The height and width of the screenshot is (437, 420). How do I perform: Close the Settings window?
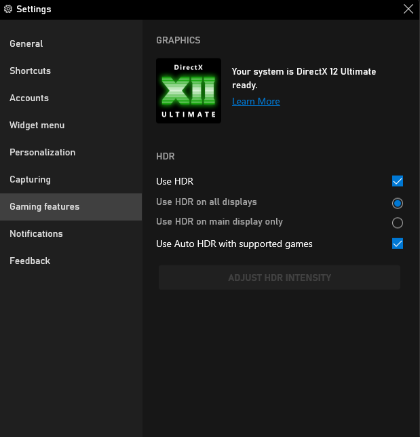click(408, 9)
